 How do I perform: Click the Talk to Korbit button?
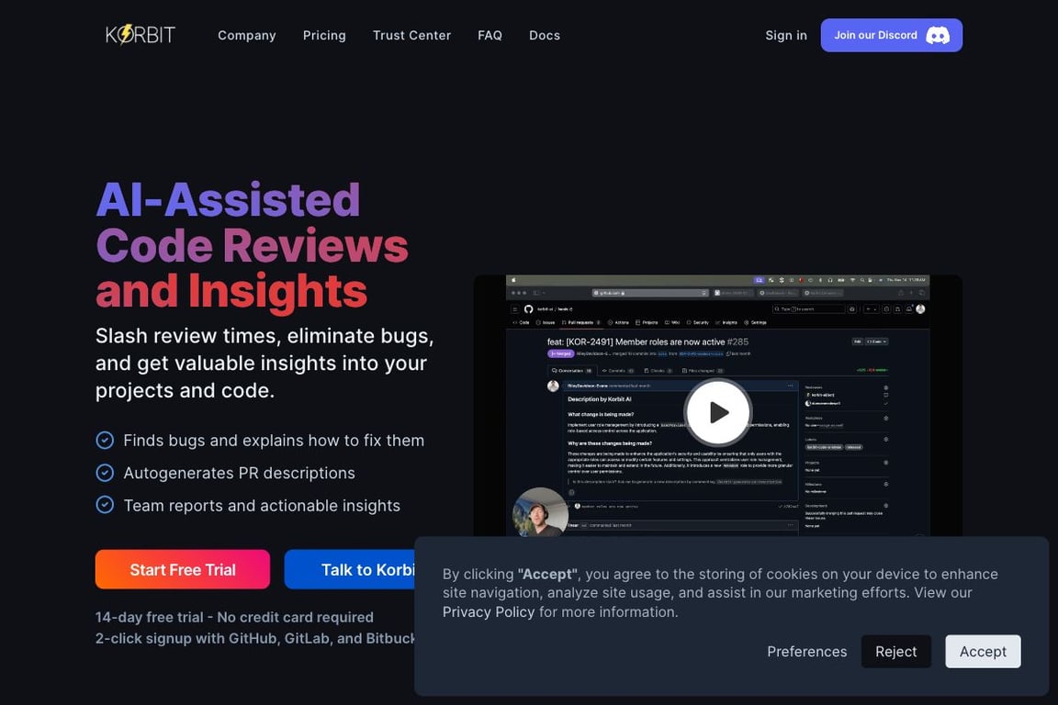pos(350,569)
